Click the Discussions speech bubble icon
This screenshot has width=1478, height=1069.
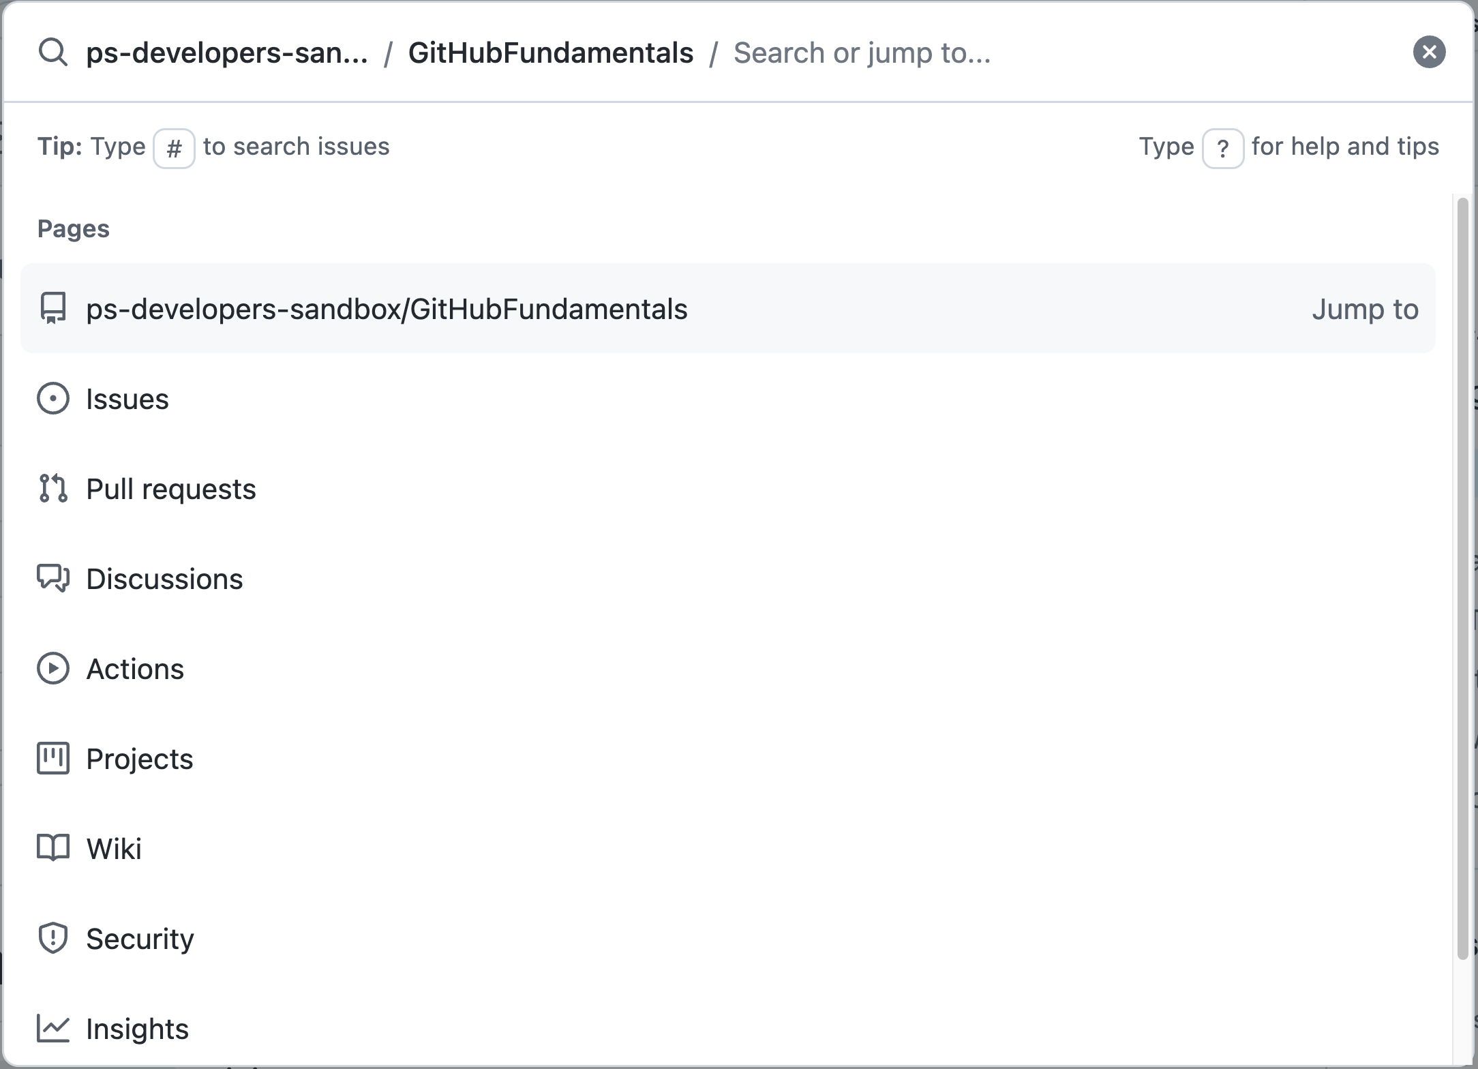(x=53, y=578)
